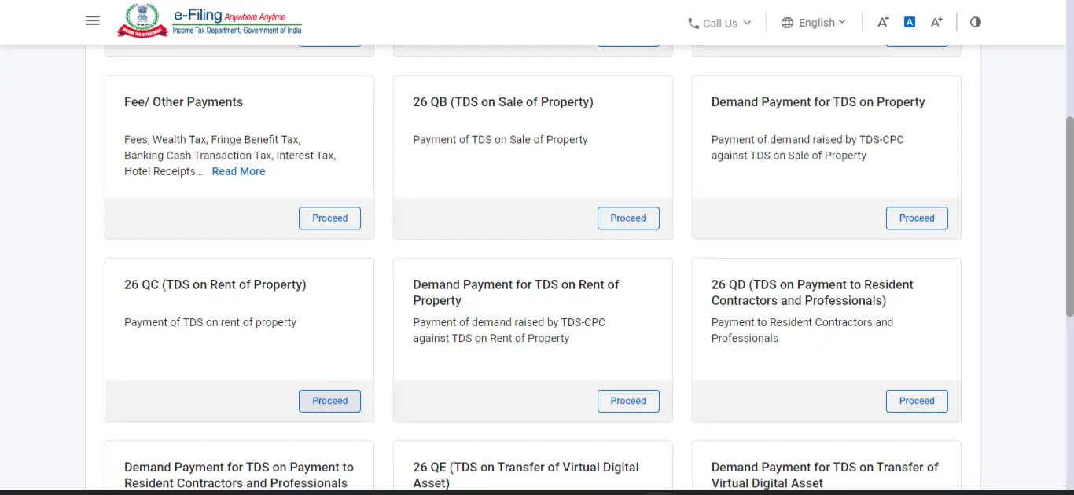
Task: Open the hamburger navigation menu
Action: point(93,21)
